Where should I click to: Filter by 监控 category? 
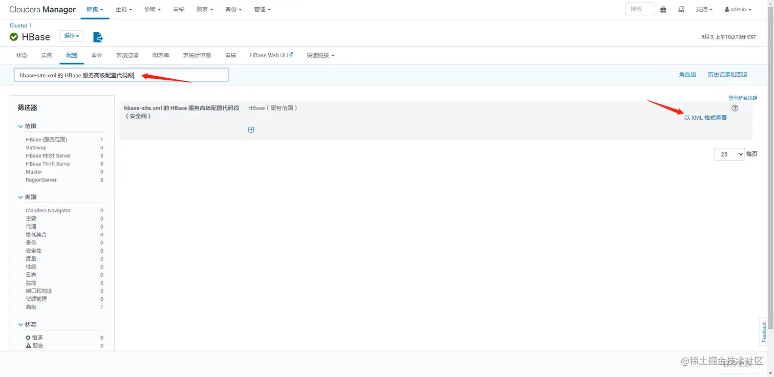(x=31, y=283)
